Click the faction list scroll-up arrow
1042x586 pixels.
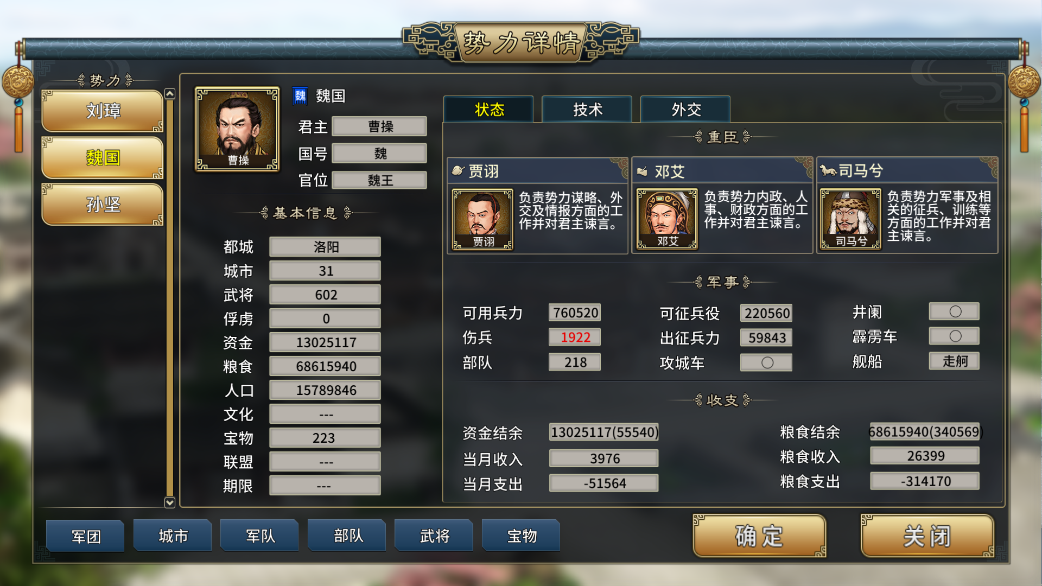(170, 94)
